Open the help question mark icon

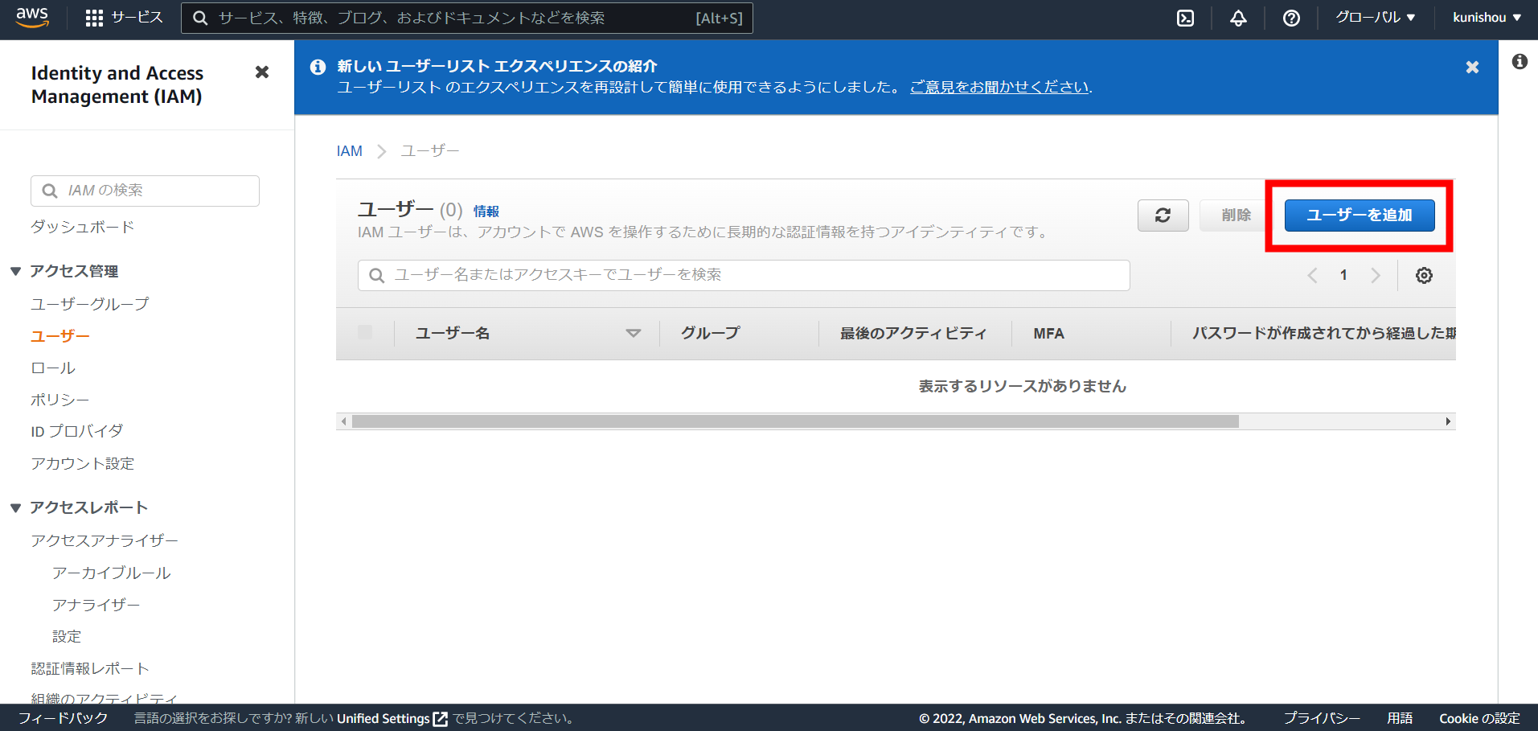click(x=1290, y=18)
